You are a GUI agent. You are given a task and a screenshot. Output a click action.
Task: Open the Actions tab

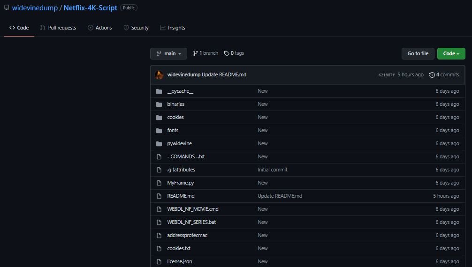coord(99,28)
